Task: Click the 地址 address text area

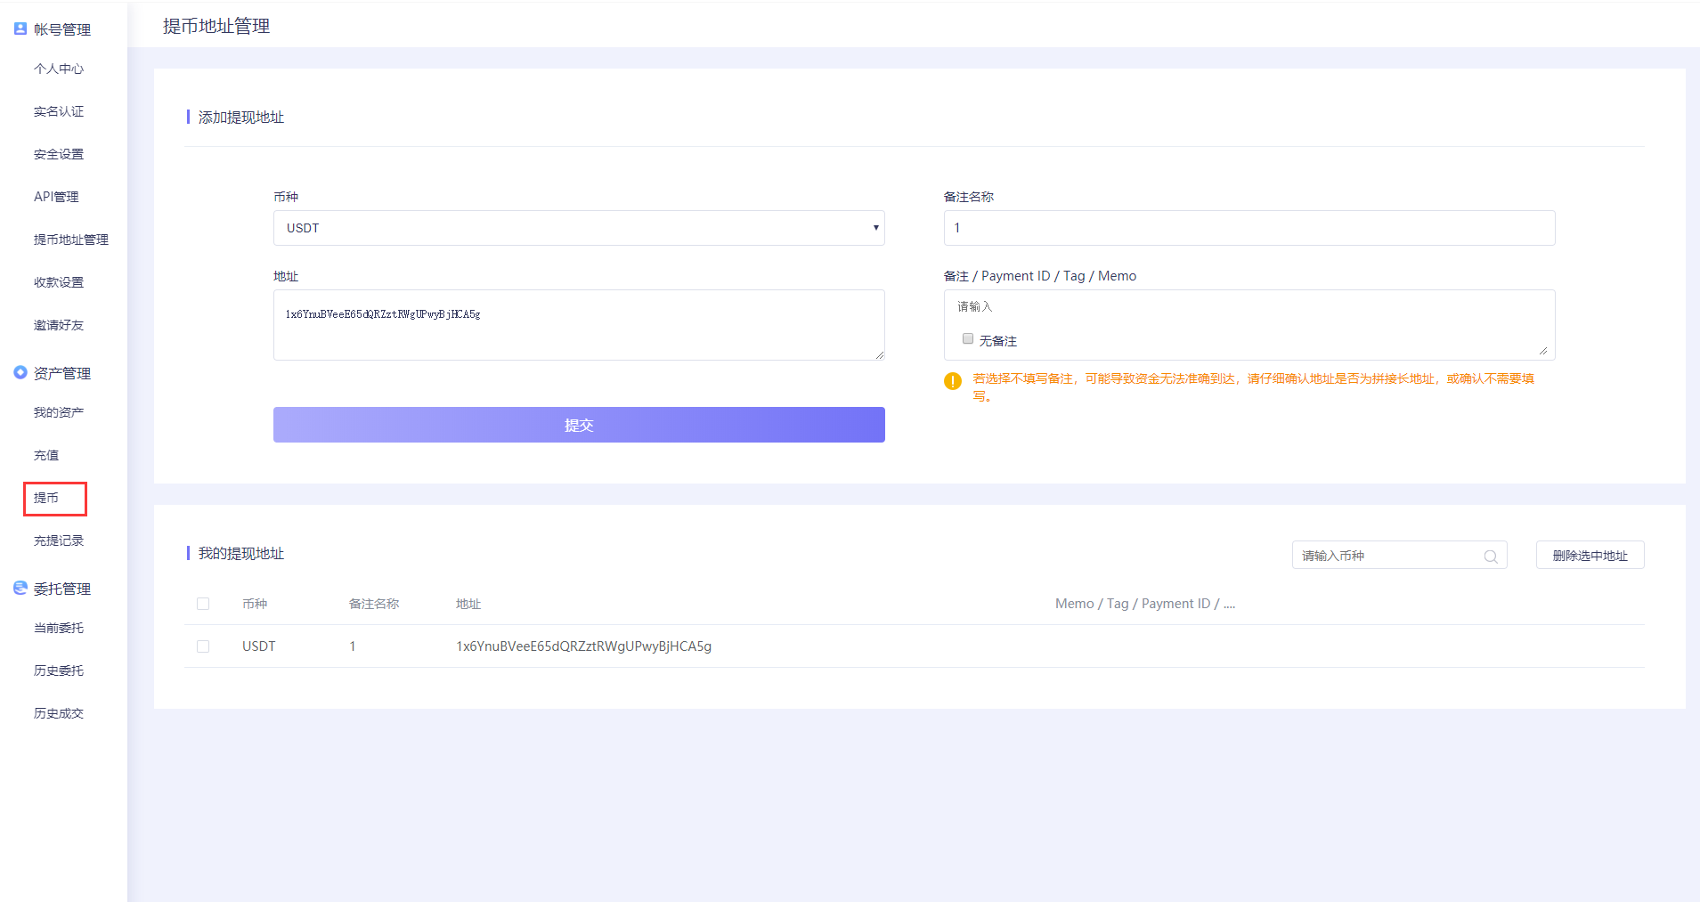Action: [x=579, y=325]
